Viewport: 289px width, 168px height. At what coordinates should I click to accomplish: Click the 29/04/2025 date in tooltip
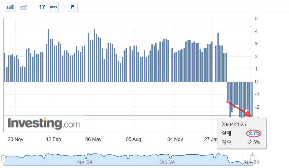pyautogui.click(x=234, y=124)
